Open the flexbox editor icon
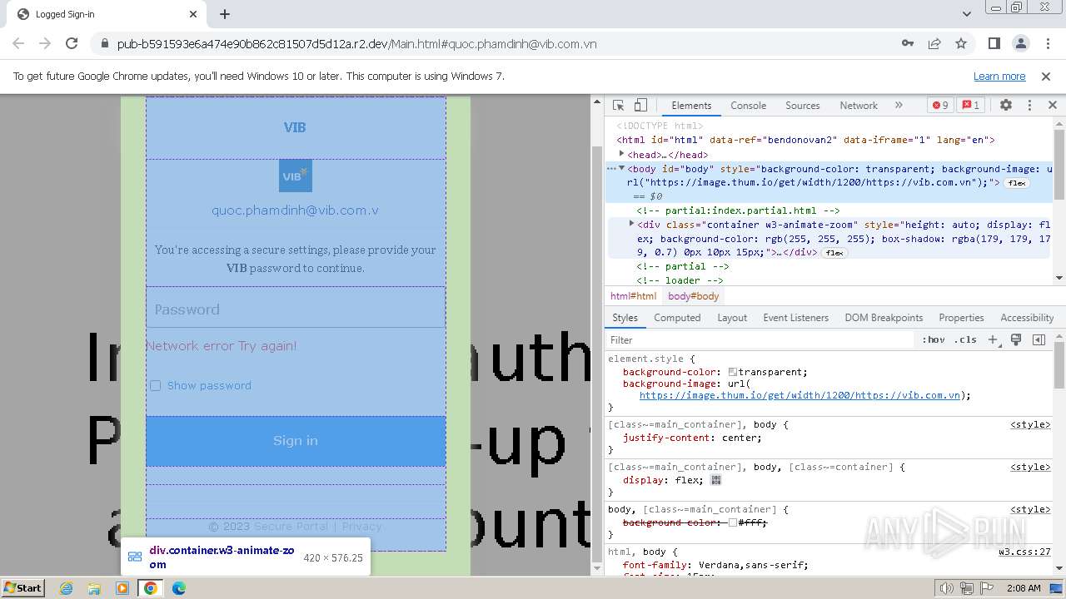The width and height of the screenshot is (1066, 599). [716, 480]
